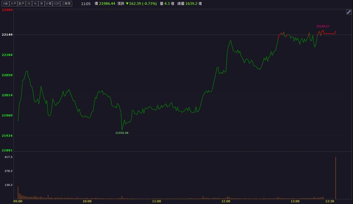Click the 11:00 time axis label
The width and height of the screenshot is (353, 204).
click(x=156, y=201)
